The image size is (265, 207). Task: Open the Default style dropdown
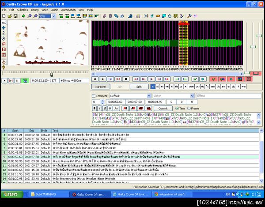pyautogui.click(x=149, y=96)
